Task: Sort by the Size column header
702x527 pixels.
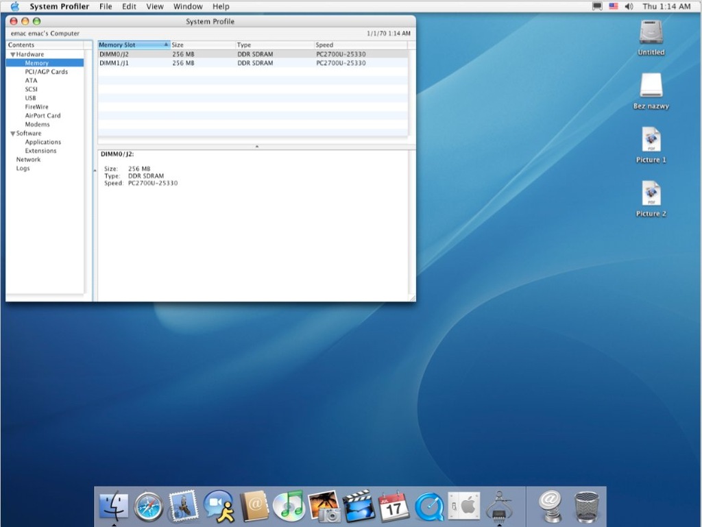Action: (203, 45)
